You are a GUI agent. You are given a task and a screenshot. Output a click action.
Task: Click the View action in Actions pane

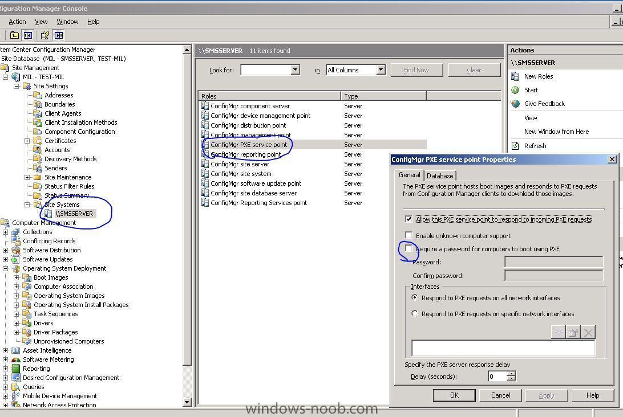pyautogui.click(x=531, y=118)
